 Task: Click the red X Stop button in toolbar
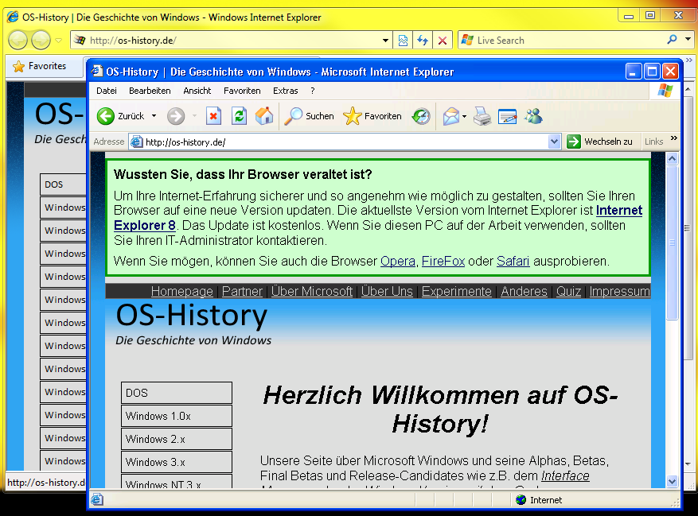point(213,117)
